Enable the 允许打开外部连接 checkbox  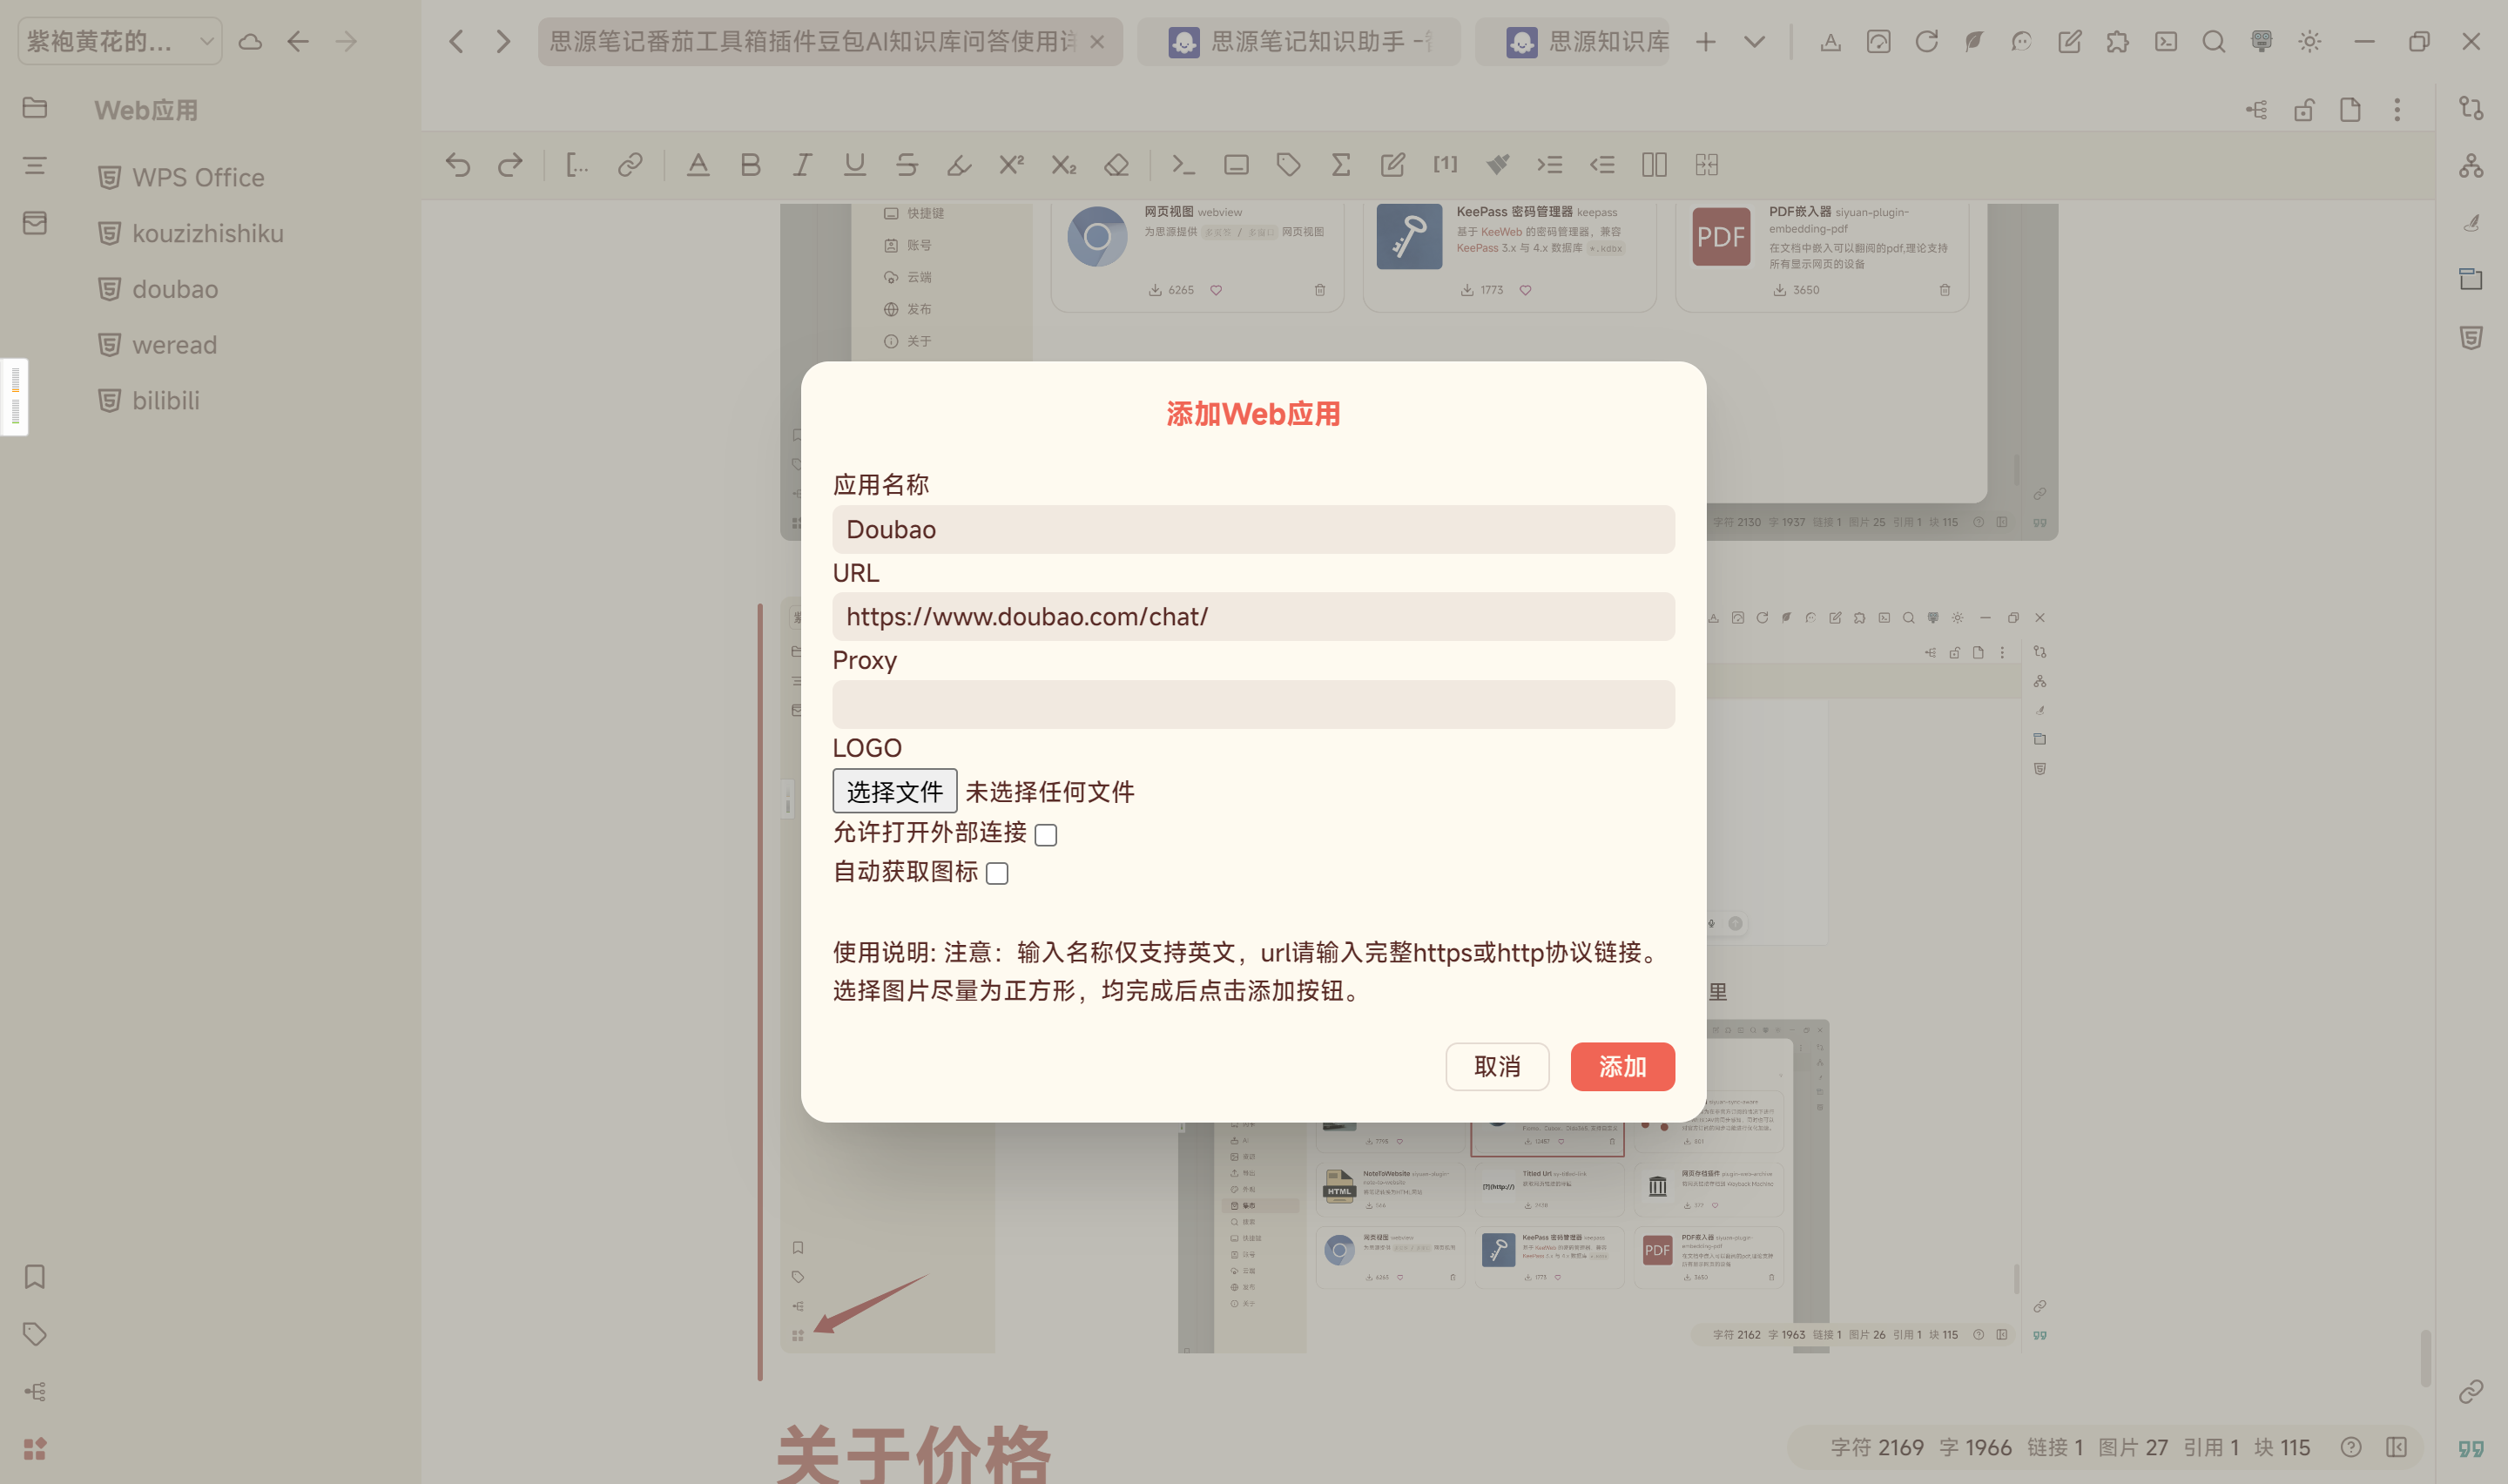(x=1046, y=835)
